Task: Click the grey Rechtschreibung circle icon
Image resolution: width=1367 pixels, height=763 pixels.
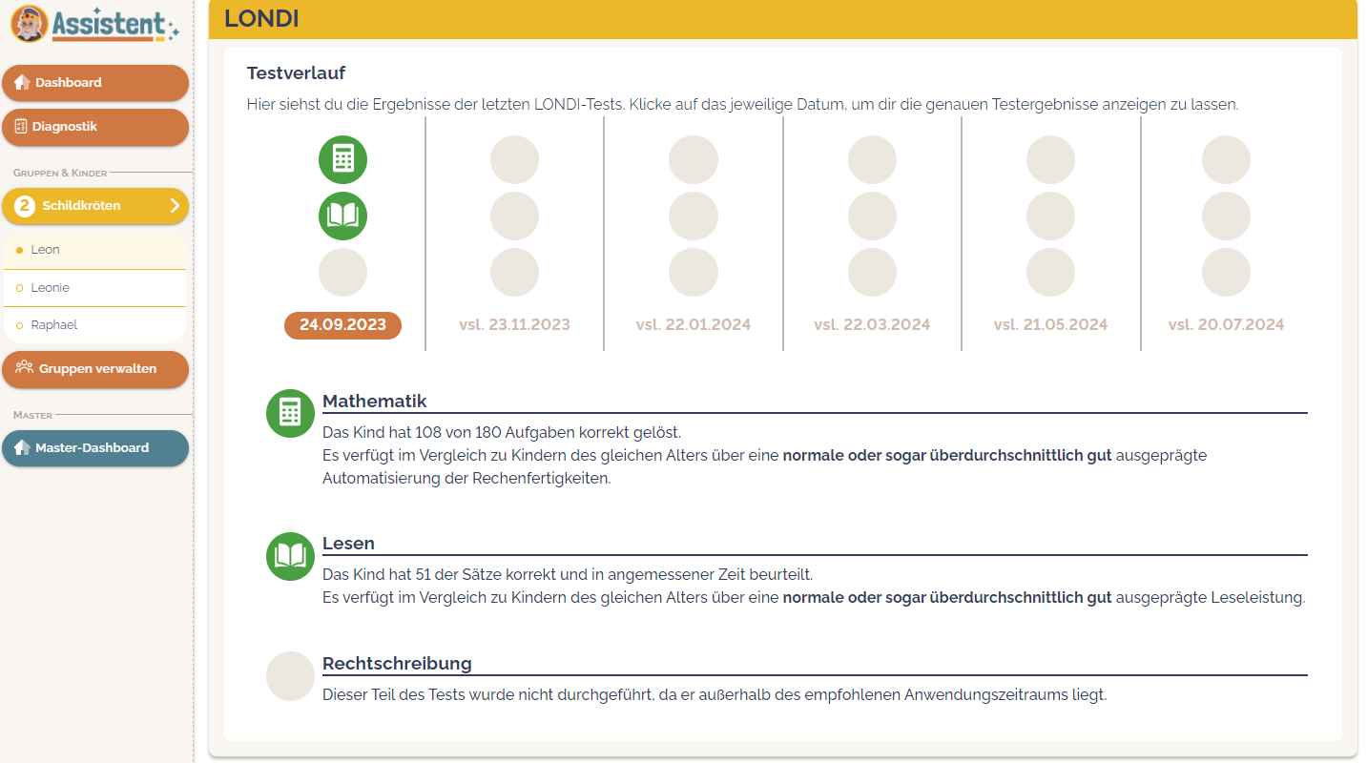Action: click(290, 676)
